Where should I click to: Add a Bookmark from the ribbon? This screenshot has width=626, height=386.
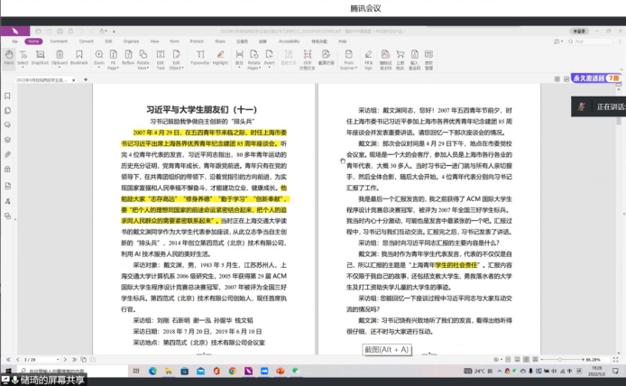pos(79,57)
